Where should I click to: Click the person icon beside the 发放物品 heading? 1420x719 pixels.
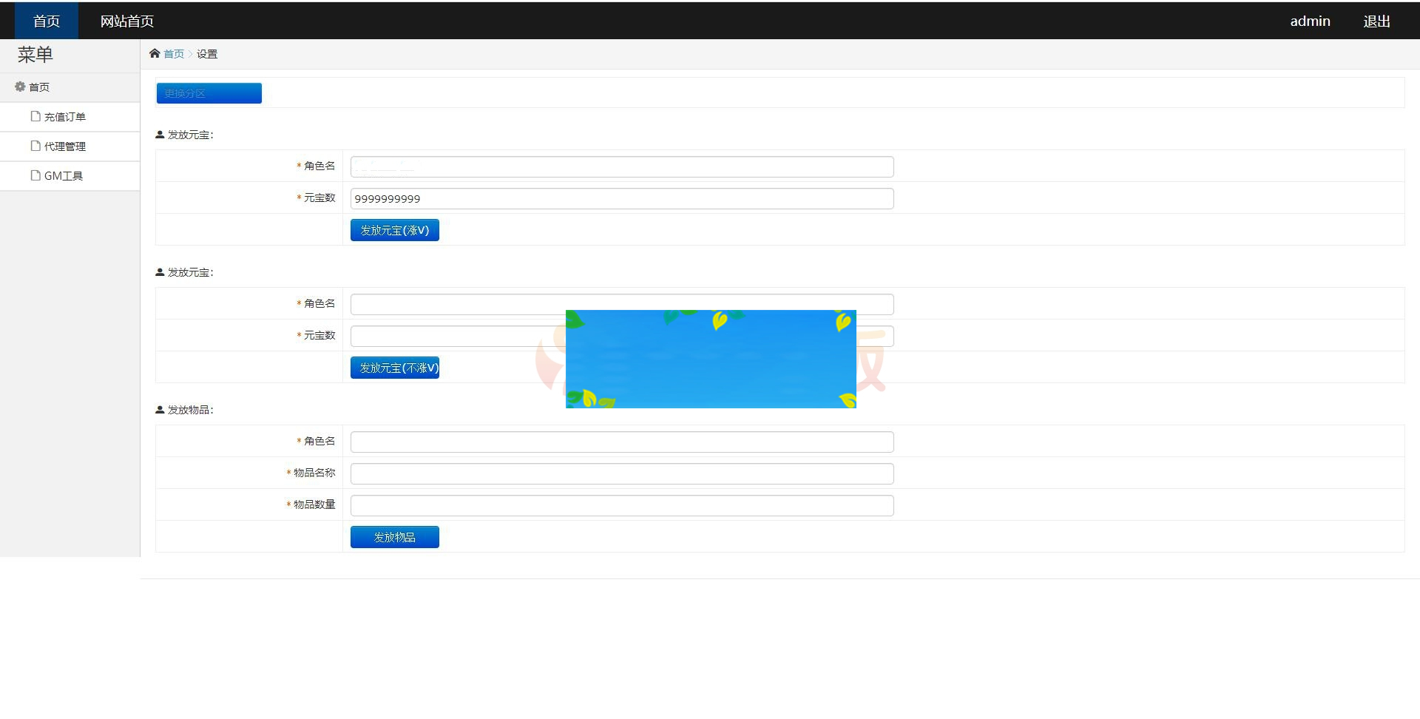click(x=160, y=410)
